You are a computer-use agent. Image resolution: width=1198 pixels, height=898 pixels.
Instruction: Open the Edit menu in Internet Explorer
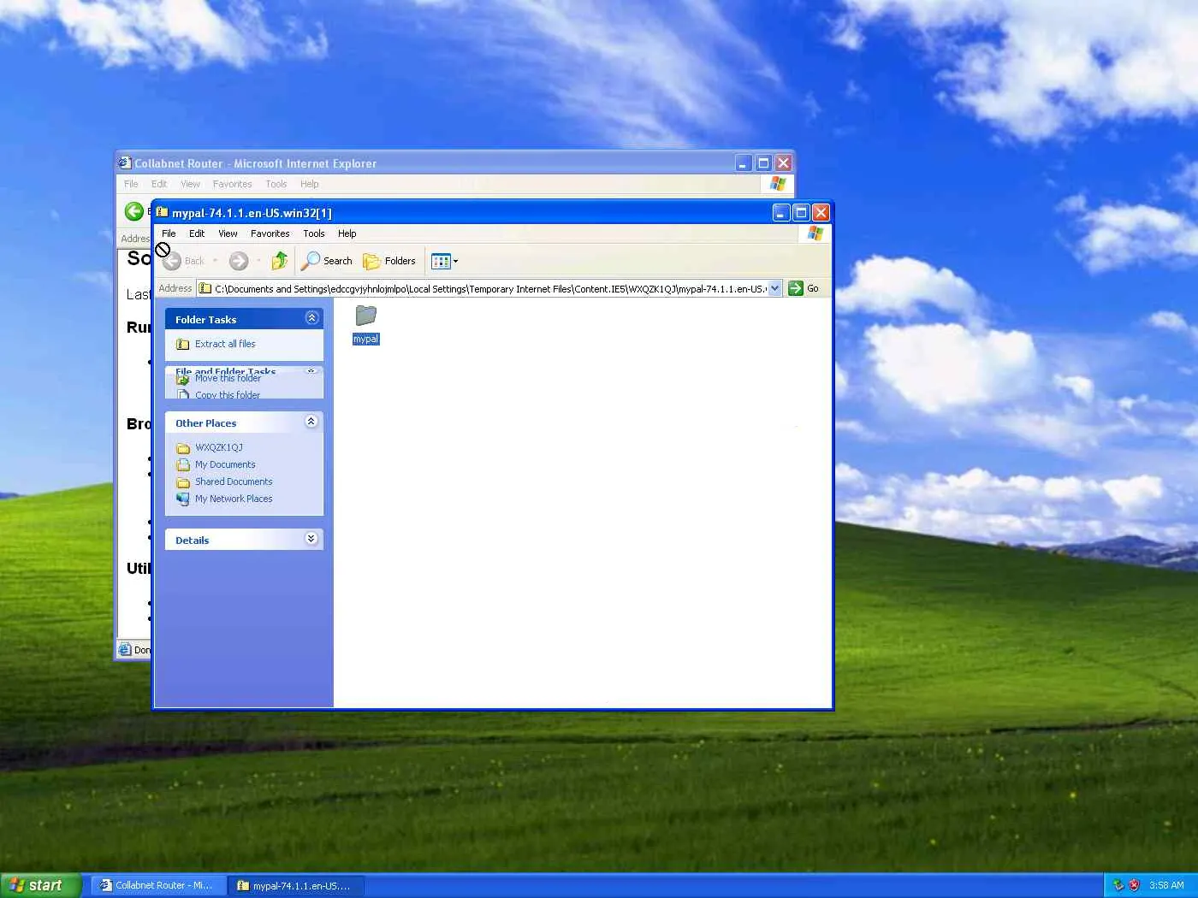click(x=159, y=184)
